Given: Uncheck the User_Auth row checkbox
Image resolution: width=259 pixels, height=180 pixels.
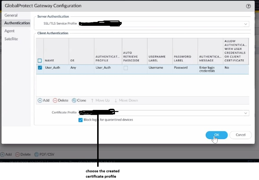Looking at the screenshot, I should click(x=40, y=68).
